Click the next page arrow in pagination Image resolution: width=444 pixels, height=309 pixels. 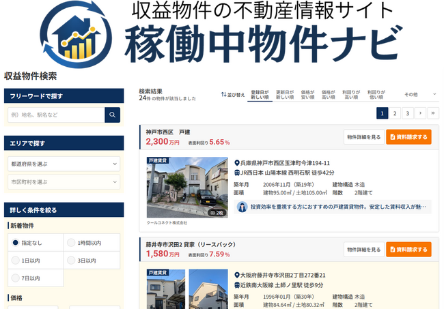coord(420,113)
